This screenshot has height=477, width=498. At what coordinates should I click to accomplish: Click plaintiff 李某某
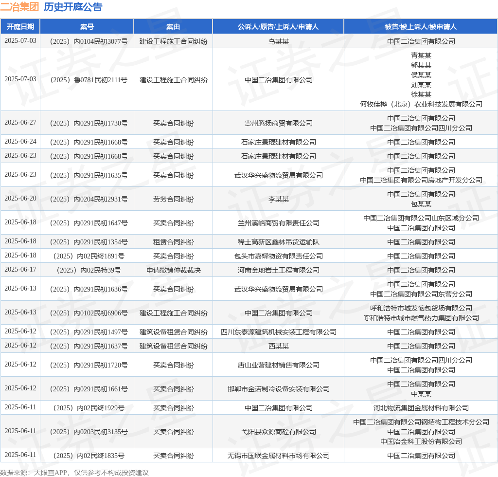coord(279,199)
